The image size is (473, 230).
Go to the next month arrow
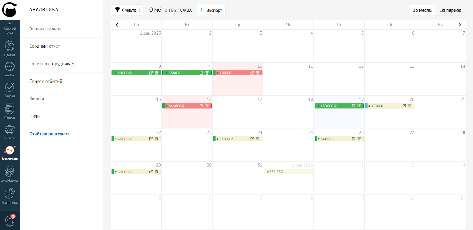point(460,25)
